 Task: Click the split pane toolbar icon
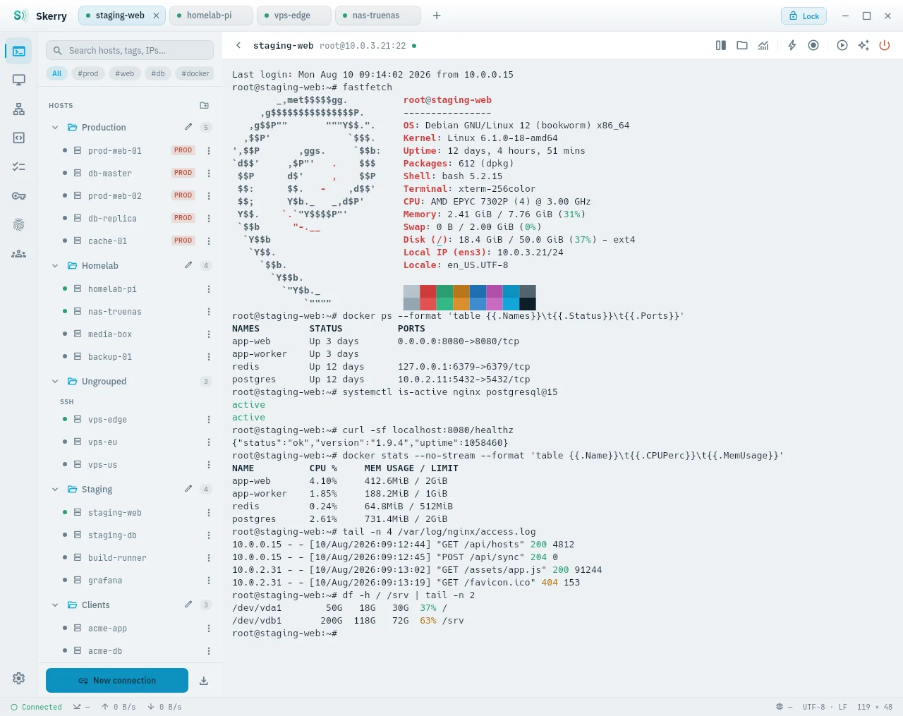(x=721, y=45)
